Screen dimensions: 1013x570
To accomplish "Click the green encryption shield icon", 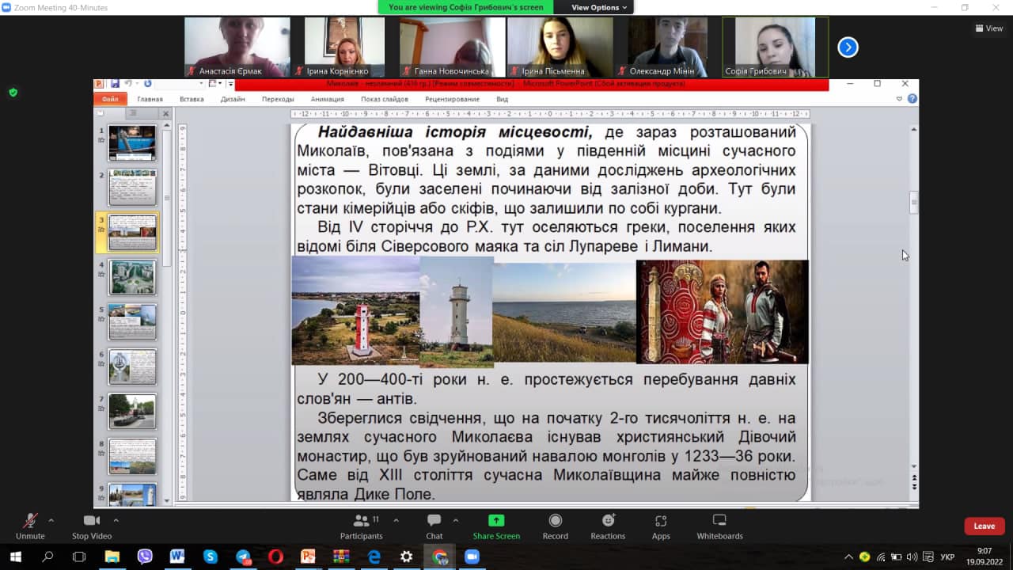I will coord(13,93).
